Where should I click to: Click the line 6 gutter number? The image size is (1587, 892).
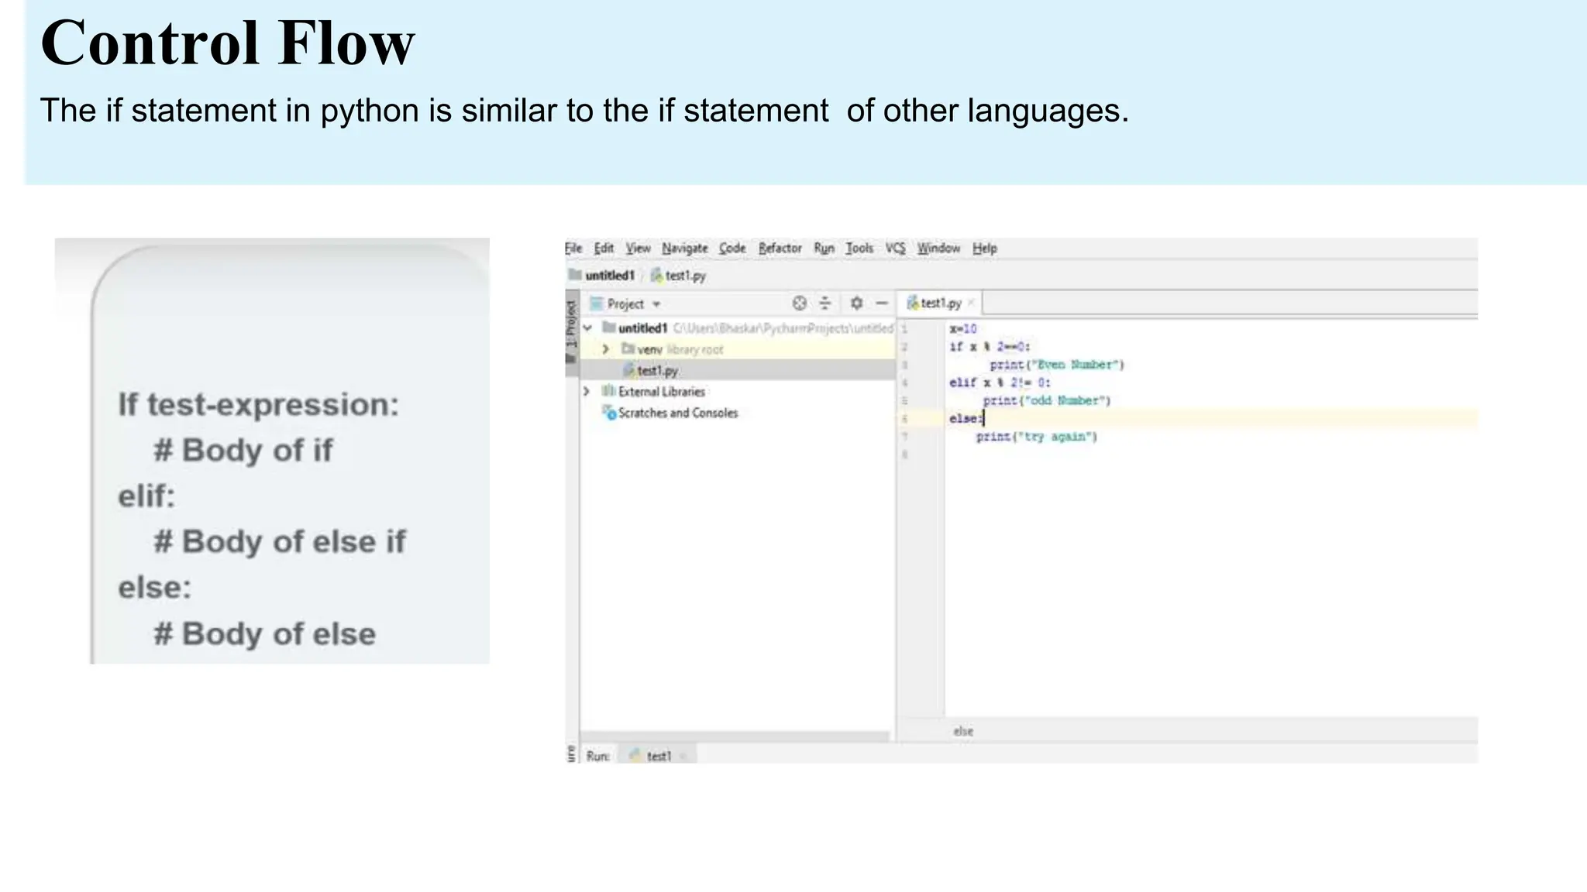tap(904, 419)
